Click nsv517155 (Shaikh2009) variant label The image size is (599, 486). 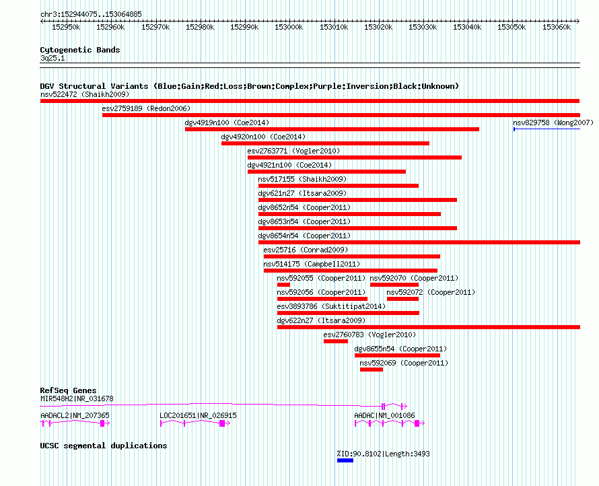(303, 179)
